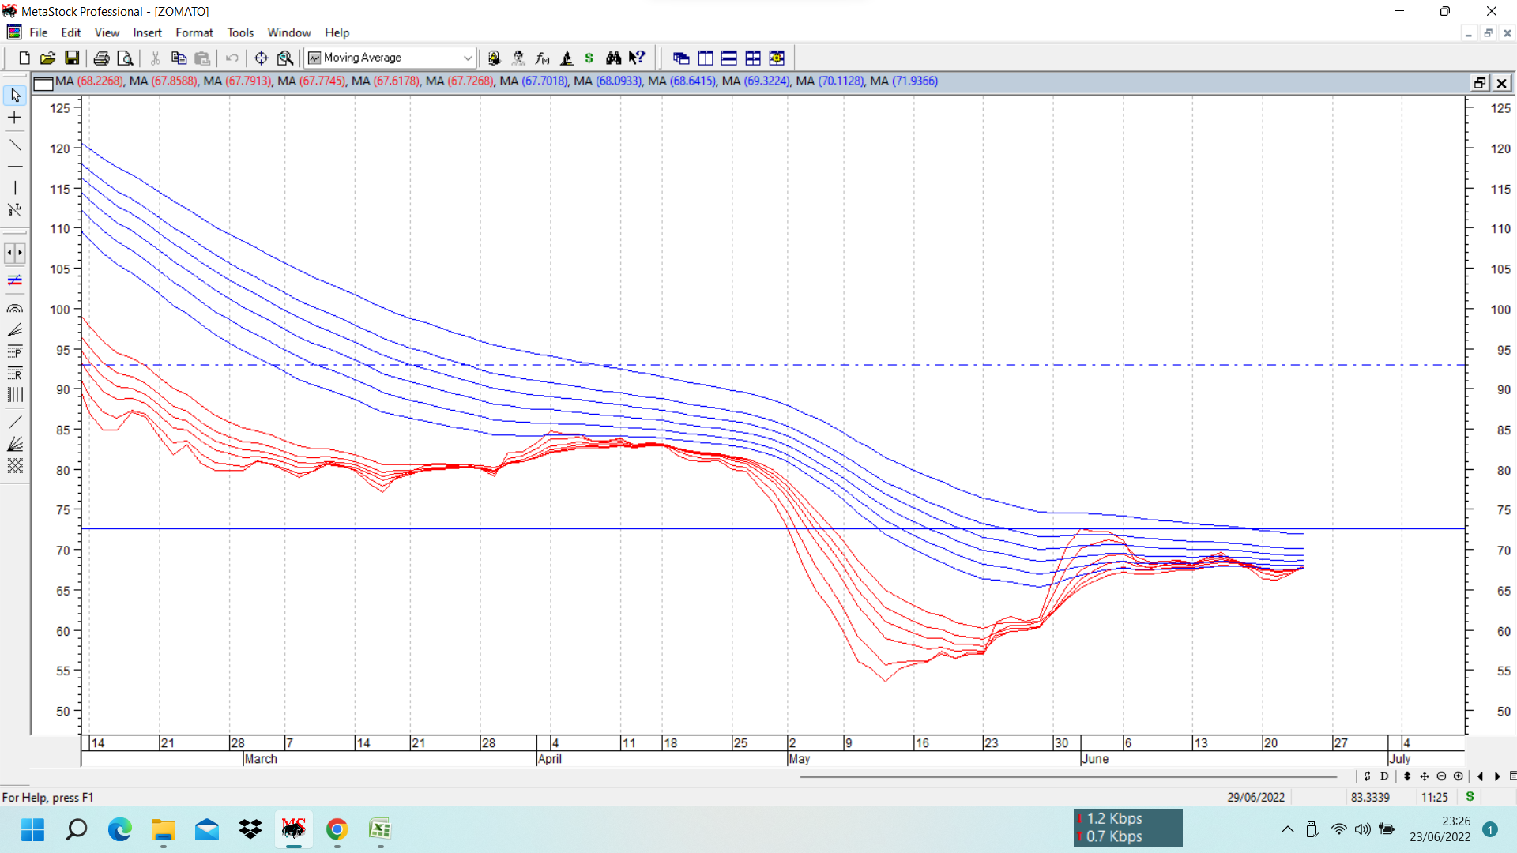Select the Gann grid tool
The image size is (1517, 853).
click(14, 466)
